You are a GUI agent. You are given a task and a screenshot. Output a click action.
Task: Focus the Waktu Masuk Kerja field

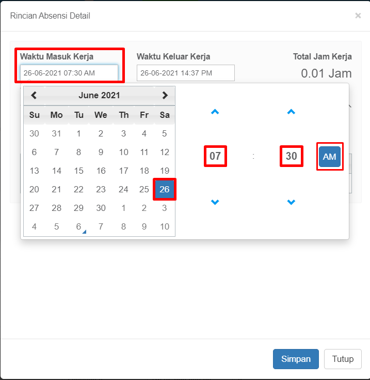[69, 73]
